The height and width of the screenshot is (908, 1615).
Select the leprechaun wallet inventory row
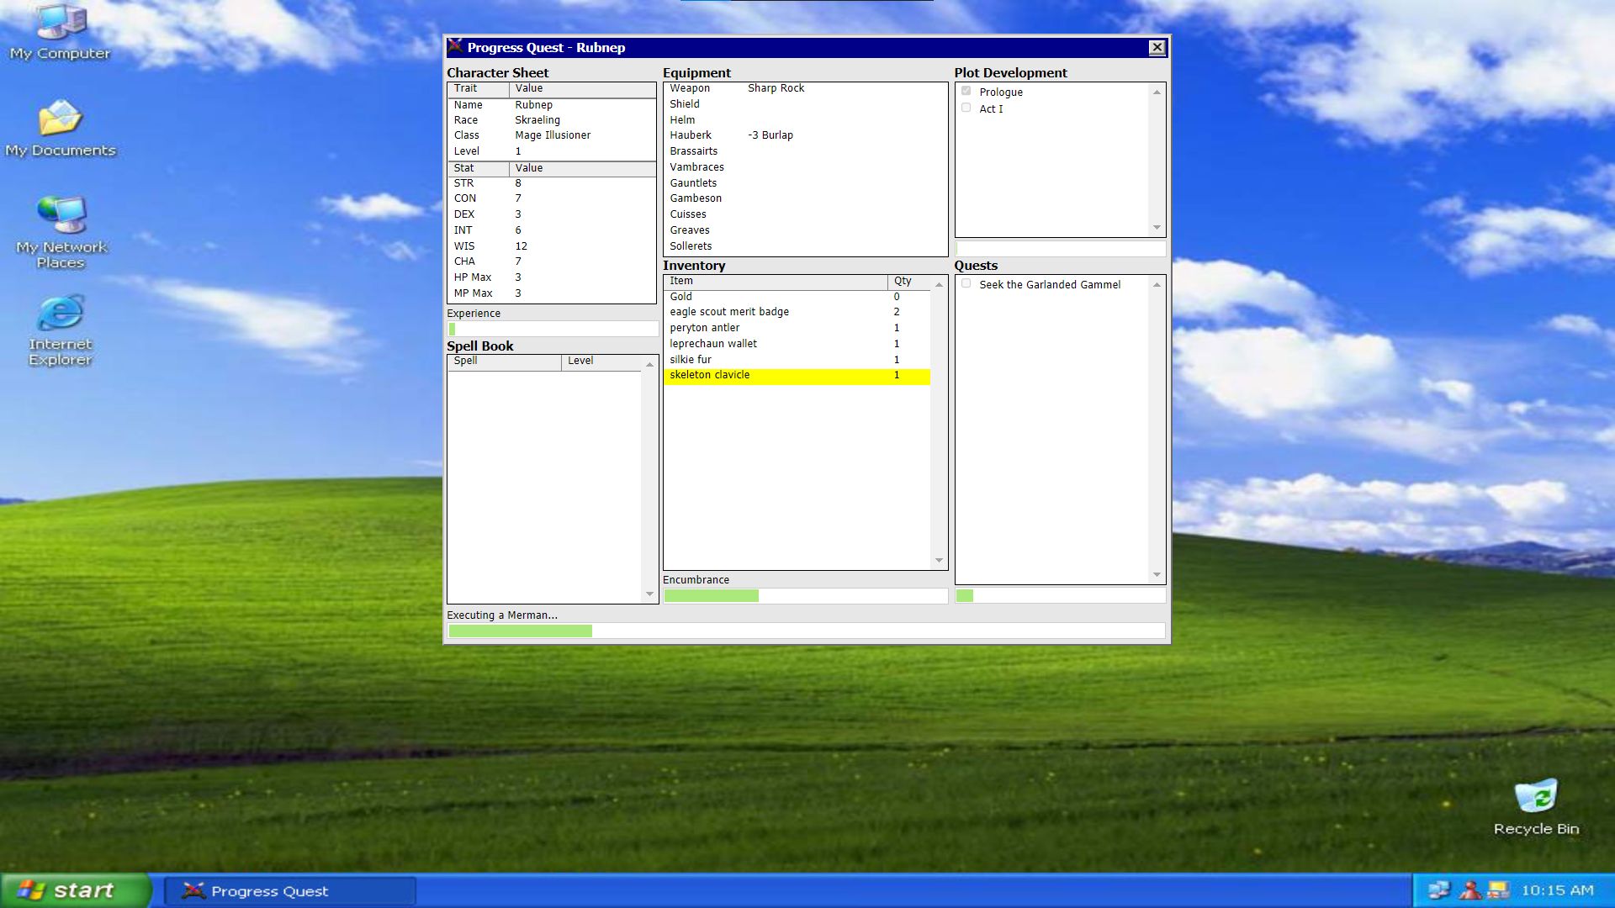click(x=797, y=344)
